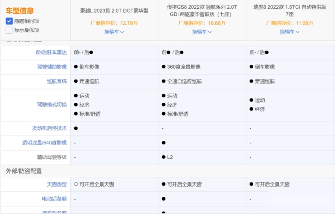Open 换辆车 dropdown under 瑞虎8

[290, 32]
